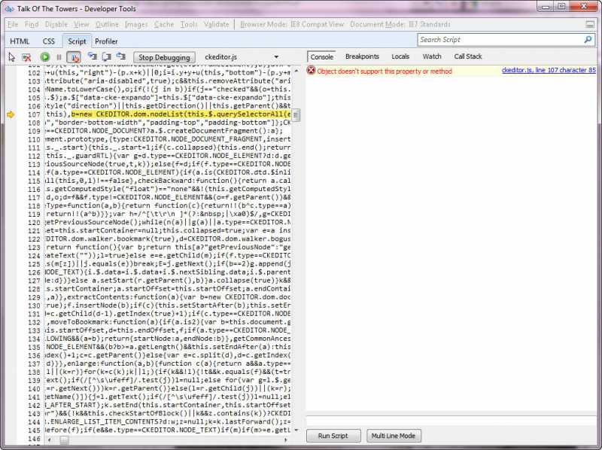Click the Step Over icon

(106, 56)
